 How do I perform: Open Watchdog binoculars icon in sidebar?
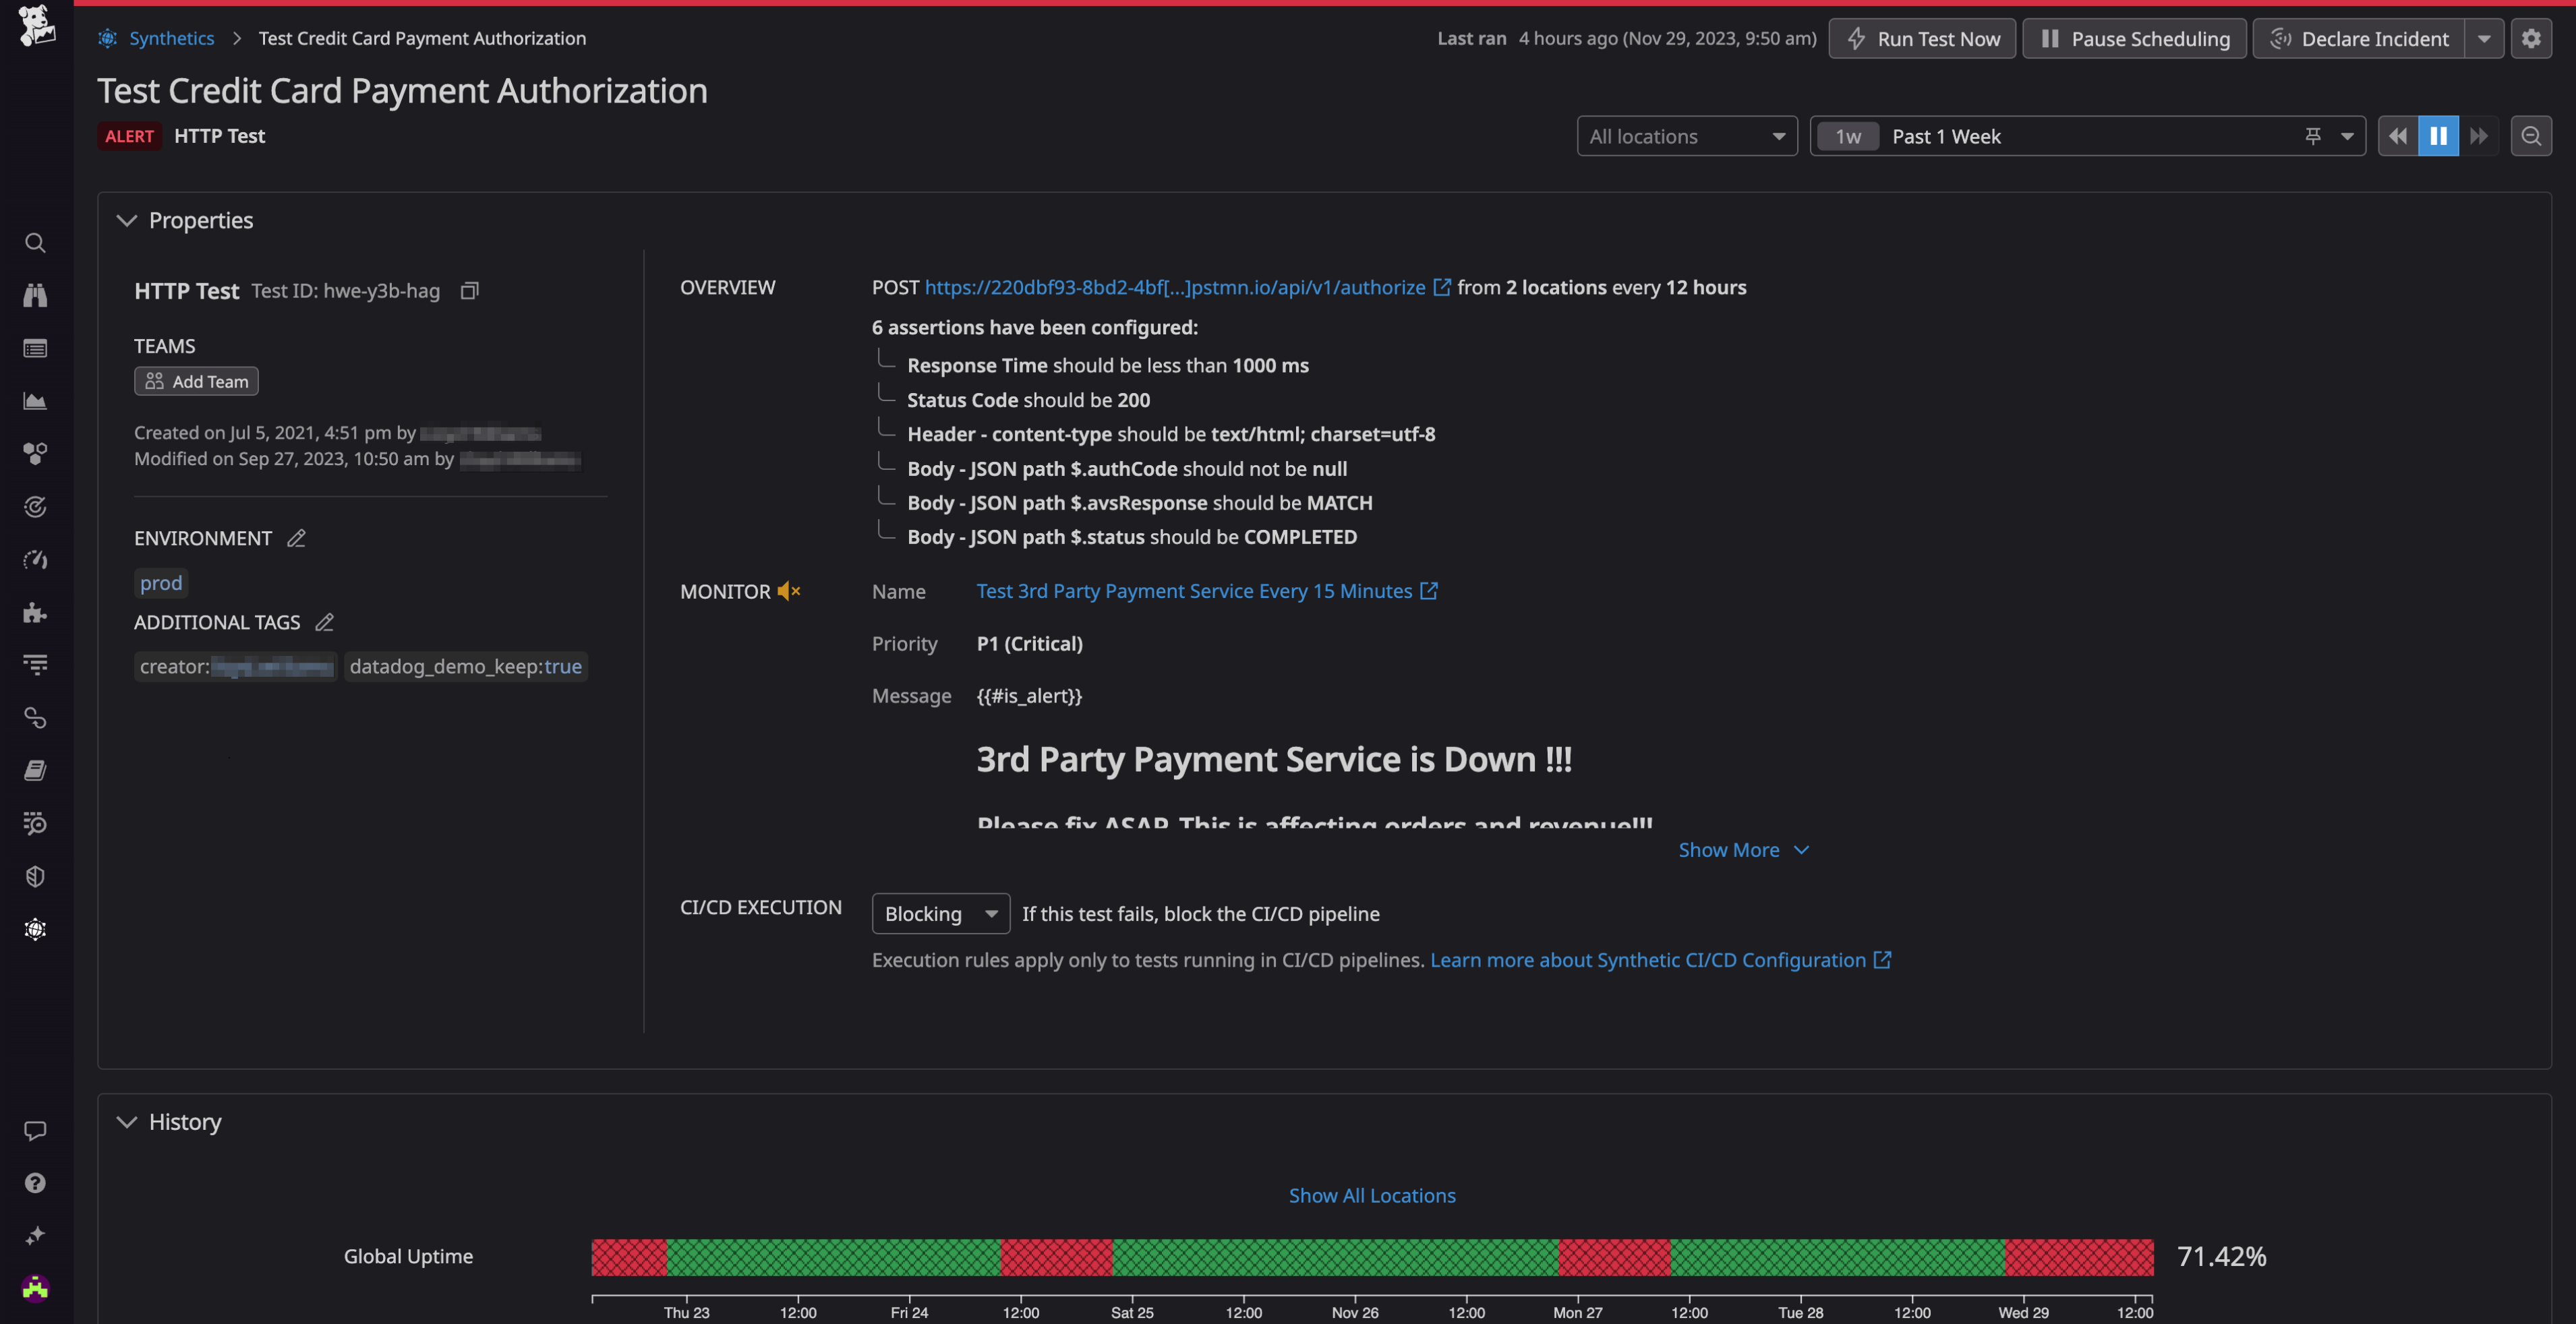(35, 294)
